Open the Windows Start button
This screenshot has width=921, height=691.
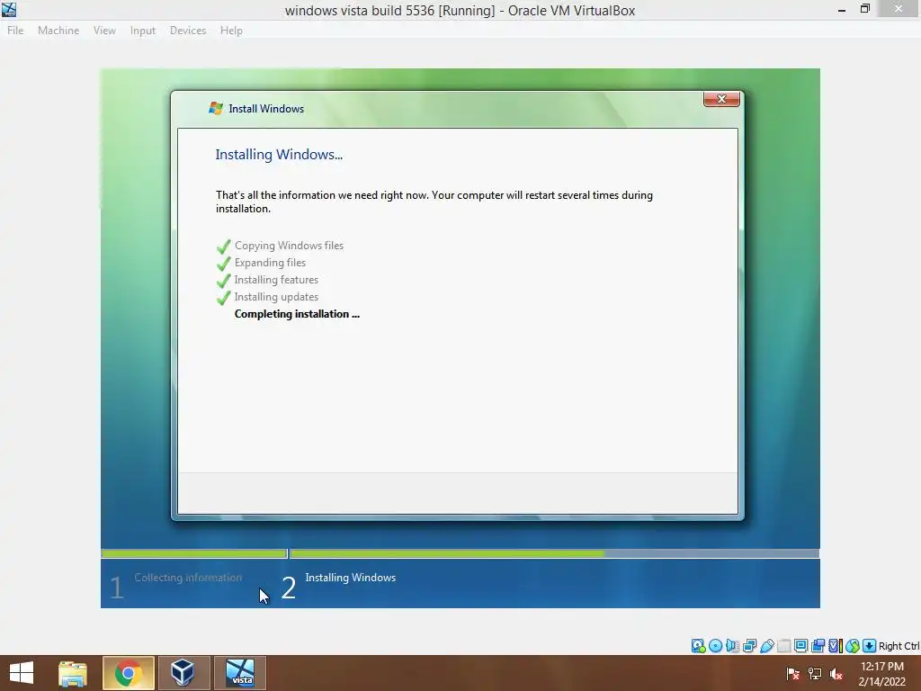pos(22,673)
